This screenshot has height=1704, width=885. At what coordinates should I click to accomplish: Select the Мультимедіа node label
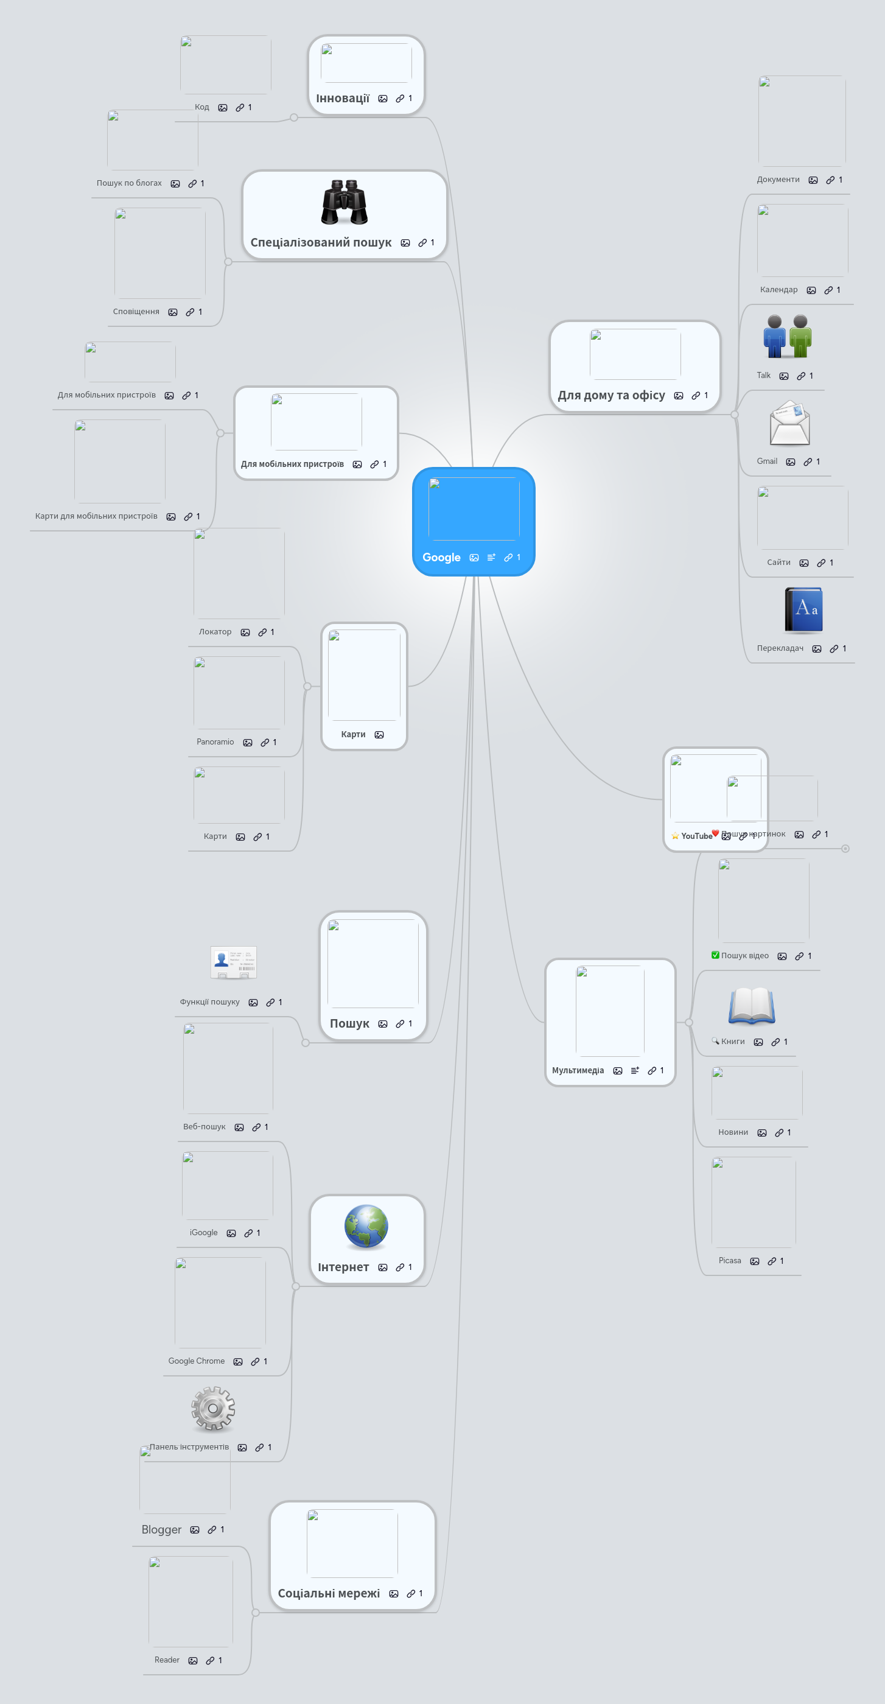click(578, 1070)
